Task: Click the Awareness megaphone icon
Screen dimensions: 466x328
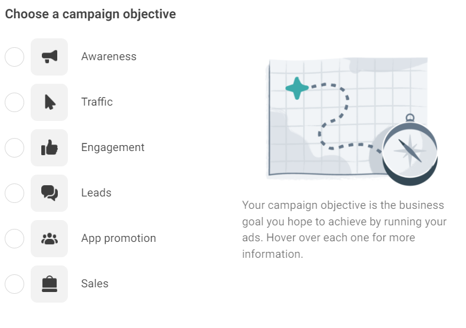Action: tap(50, 57)
